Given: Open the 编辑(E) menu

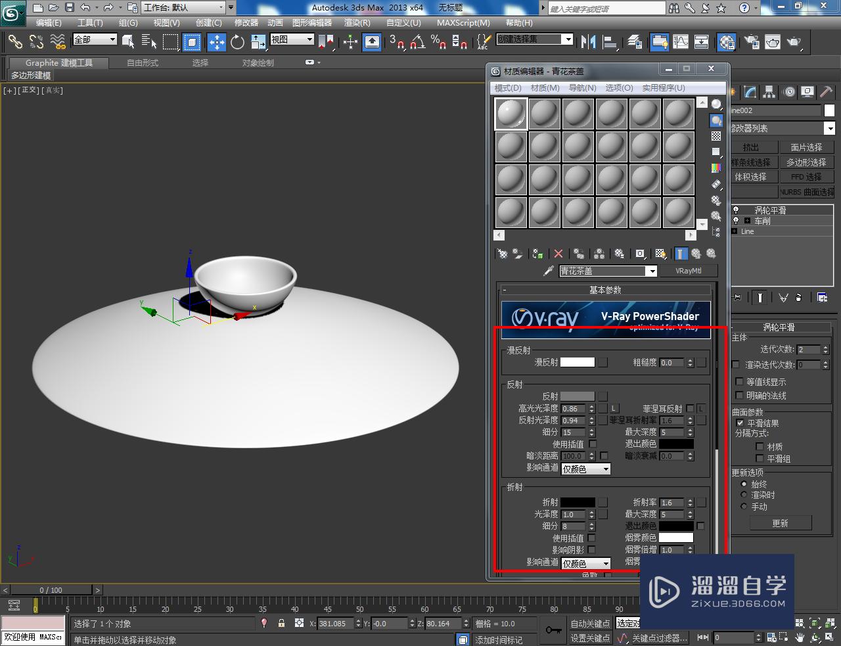Looking at the screenshot, I should tap(49, 22).
